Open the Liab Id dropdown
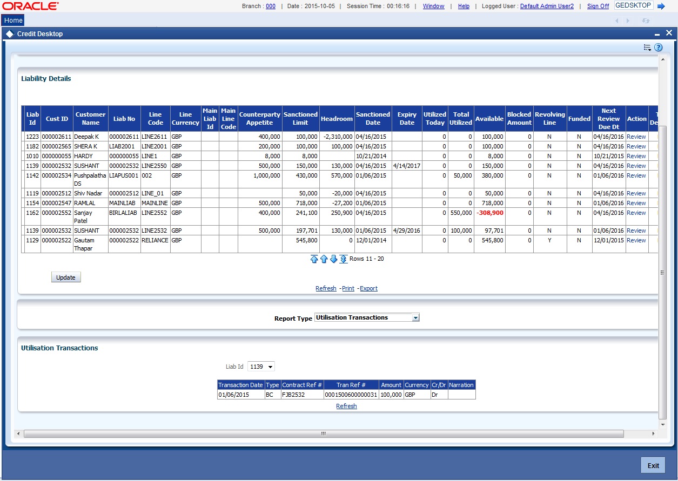Screen dimensions: 678x481 (x=261, y=367)
